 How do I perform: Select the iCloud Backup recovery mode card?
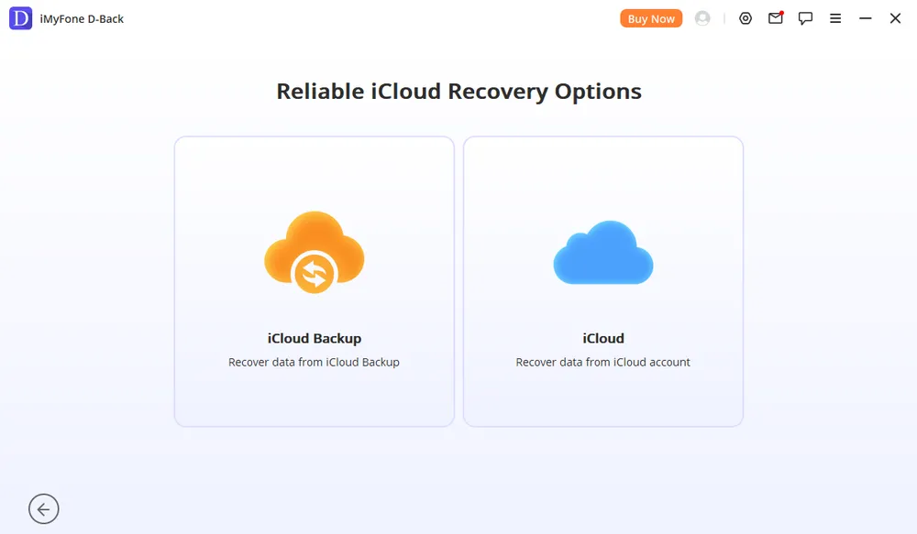314,280
